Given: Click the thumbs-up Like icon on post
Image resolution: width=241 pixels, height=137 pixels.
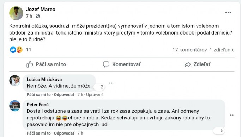Looking at the screenshot, I should tap(30, 64).
